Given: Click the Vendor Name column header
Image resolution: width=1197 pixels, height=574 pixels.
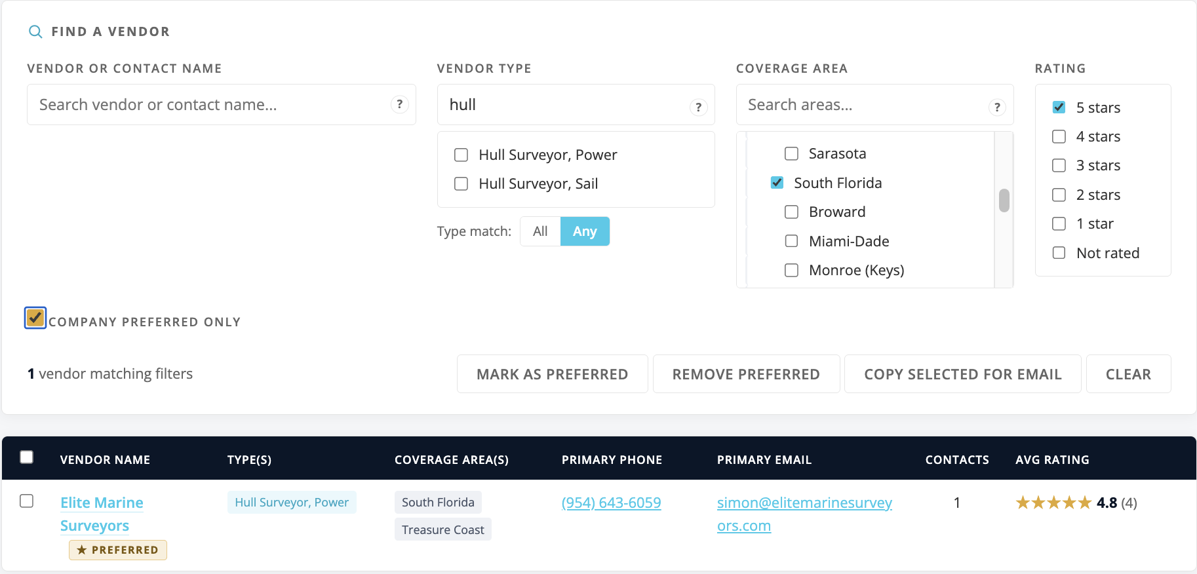Looking at the screenshot, I should 105,460.
